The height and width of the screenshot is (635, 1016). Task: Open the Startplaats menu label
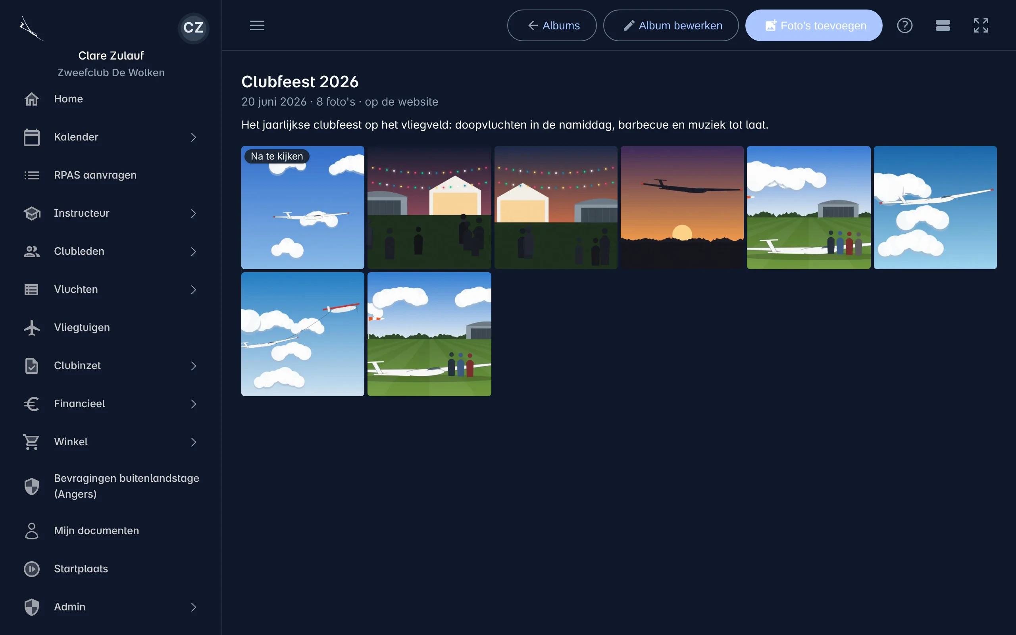[81, 569]
